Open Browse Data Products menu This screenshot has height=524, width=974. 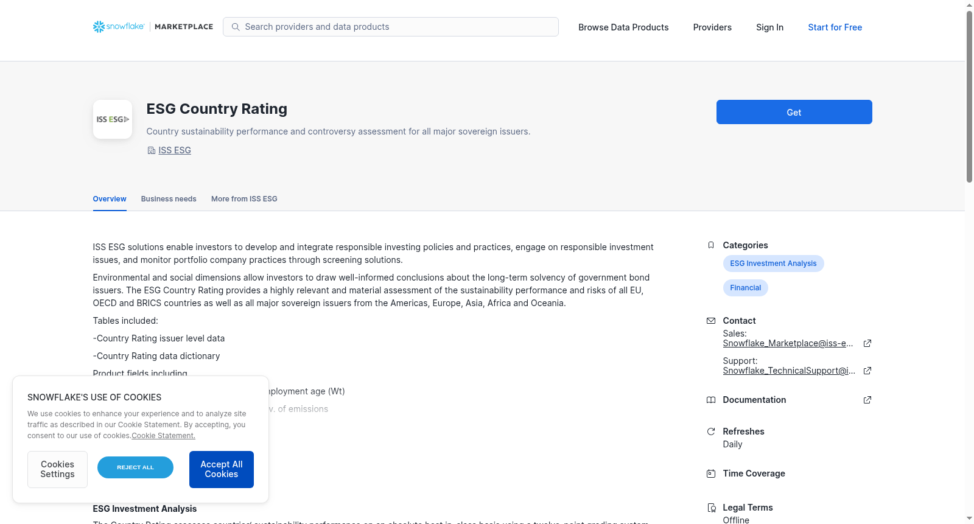pyautogui.click(x=623, y=27)
